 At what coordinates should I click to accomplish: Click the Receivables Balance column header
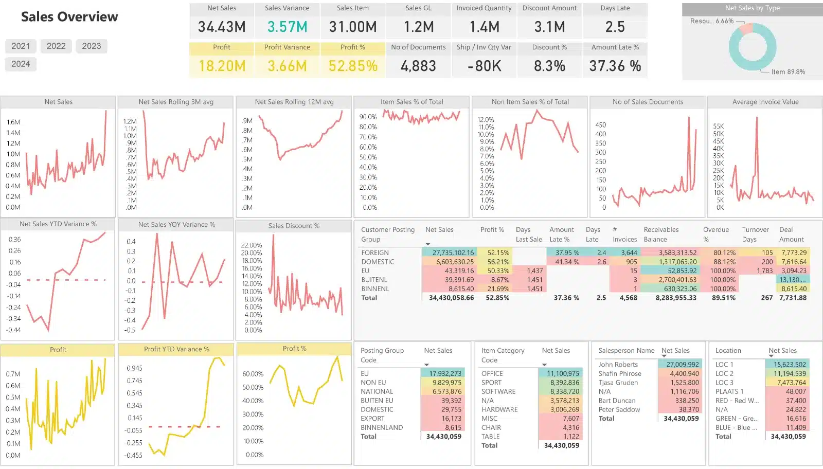[660, 234]
